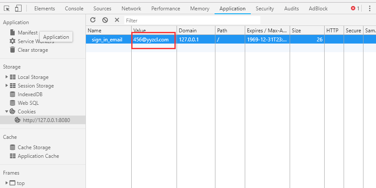Expand the Local Storage tree
This screenshot has width=376, height=188.
click(x=7, y=77)
